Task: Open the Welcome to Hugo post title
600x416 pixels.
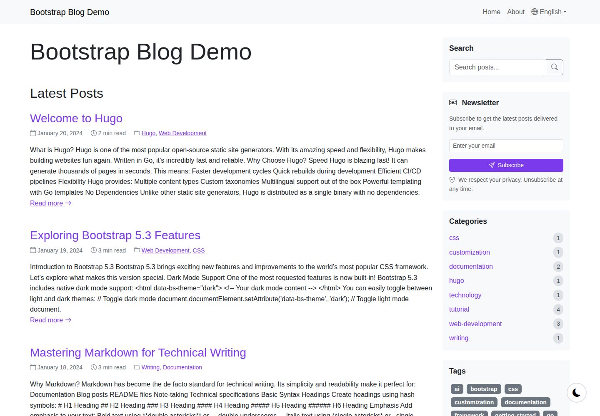Action: (76, 119)
